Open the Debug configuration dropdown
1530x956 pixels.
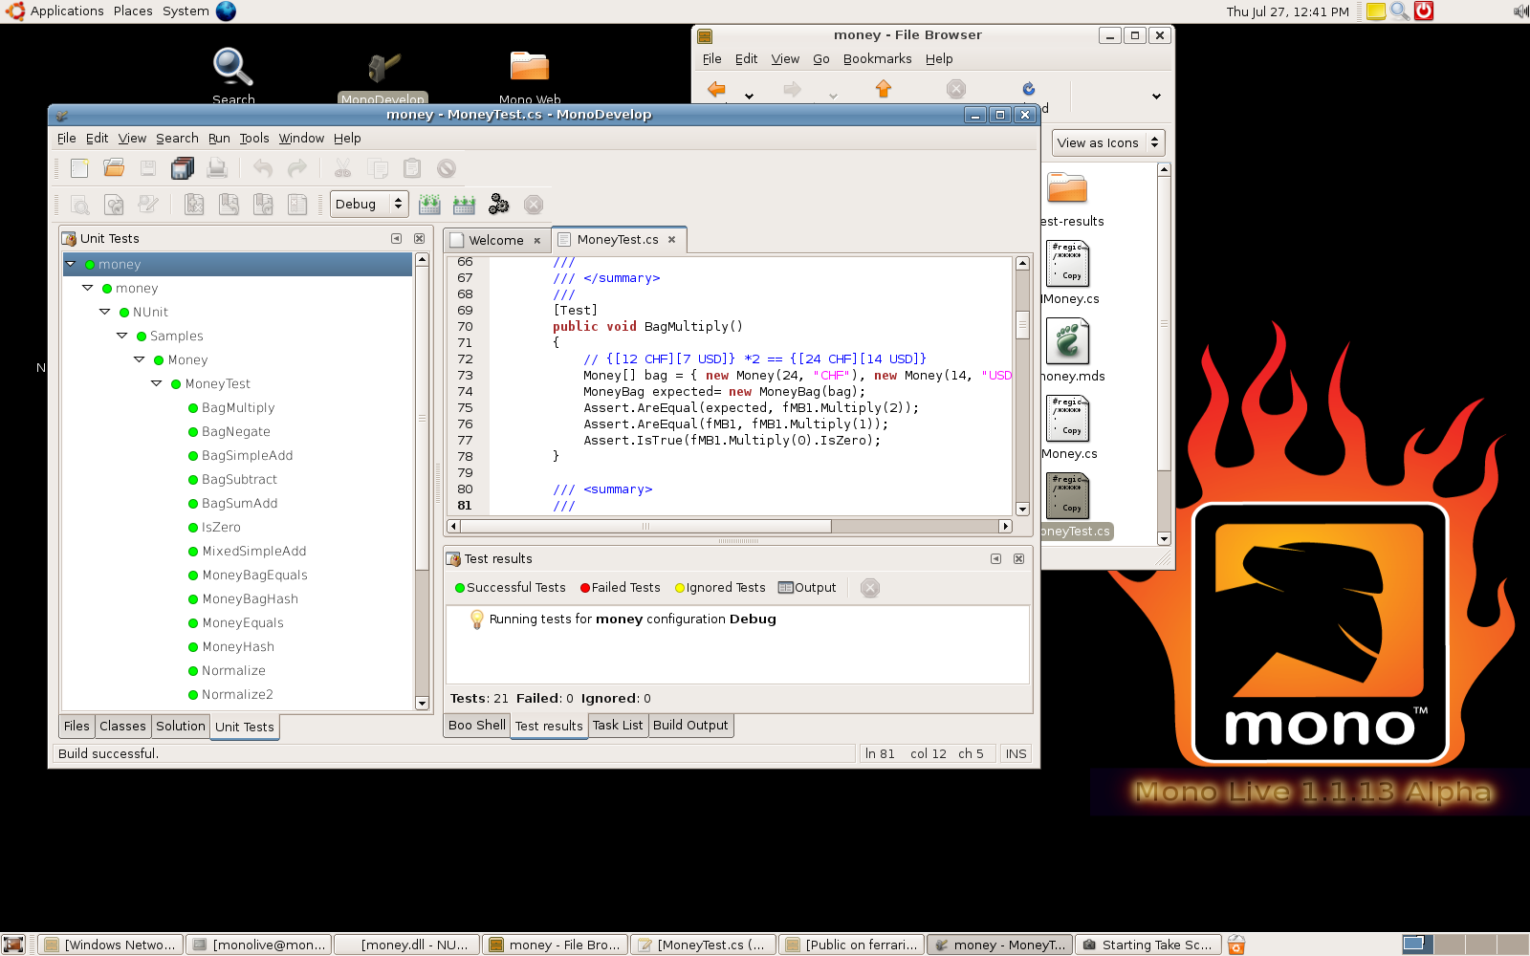pyautogui.click(x=369, y=205)
